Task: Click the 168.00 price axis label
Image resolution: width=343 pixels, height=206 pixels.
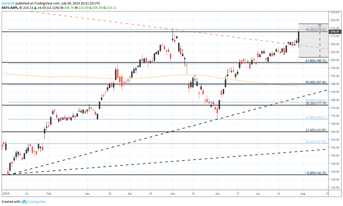Action: coord(336,124)
